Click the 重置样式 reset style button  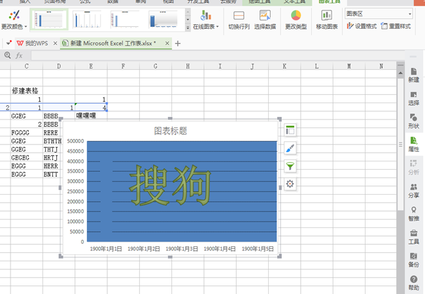(396, 26)
